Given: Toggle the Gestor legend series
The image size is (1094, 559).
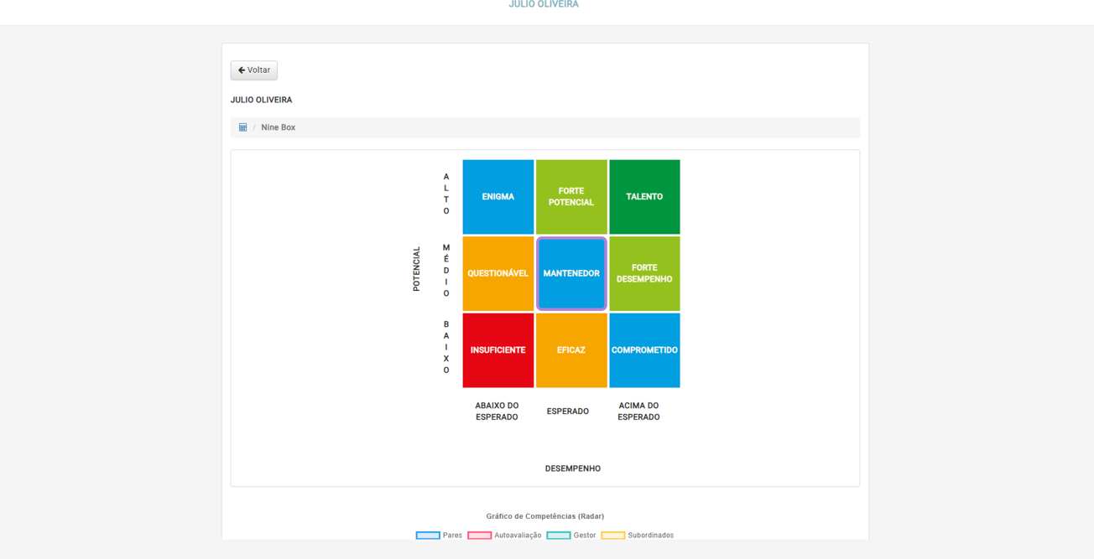Looking at the screenshot, I should (584, 536).
